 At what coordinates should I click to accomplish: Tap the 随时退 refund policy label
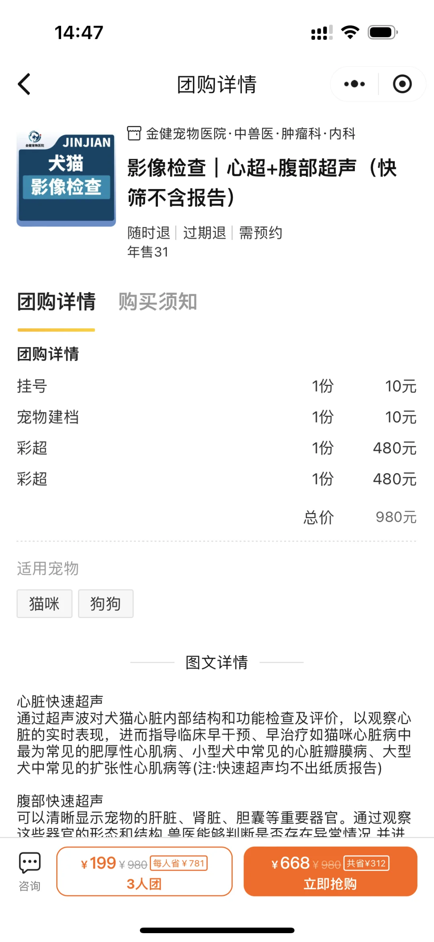tap(149, 233)
